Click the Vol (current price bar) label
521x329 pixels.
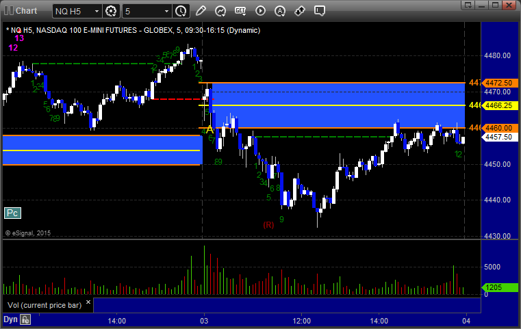tap(45, 305)
